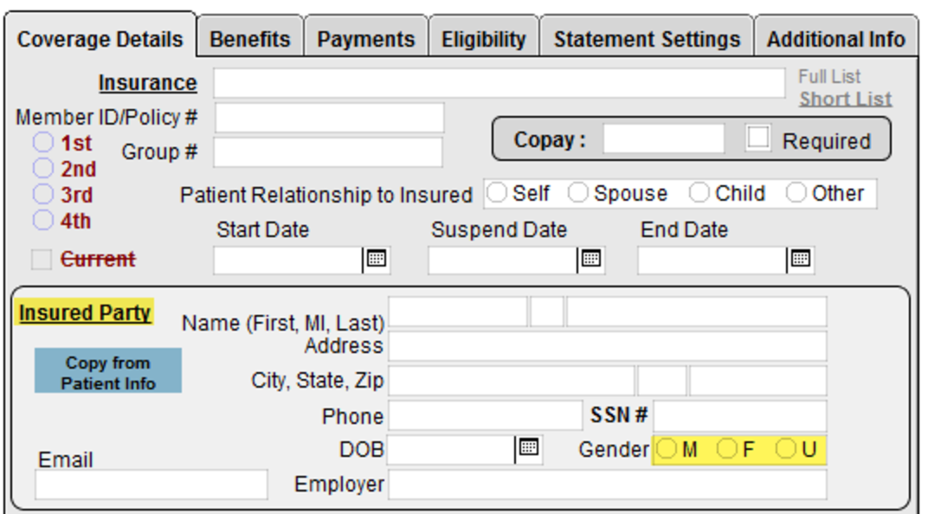Screen dimensions: 928x514
Task: Click the Short List link
Action: click(x=845, y=99)
